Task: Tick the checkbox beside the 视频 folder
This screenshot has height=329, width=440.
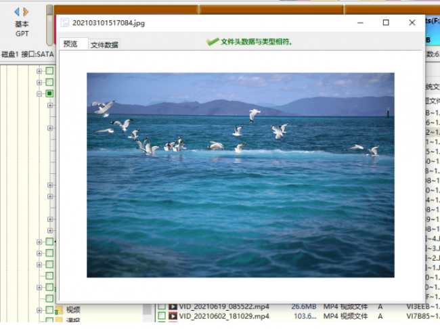Action: coord(49,310)
